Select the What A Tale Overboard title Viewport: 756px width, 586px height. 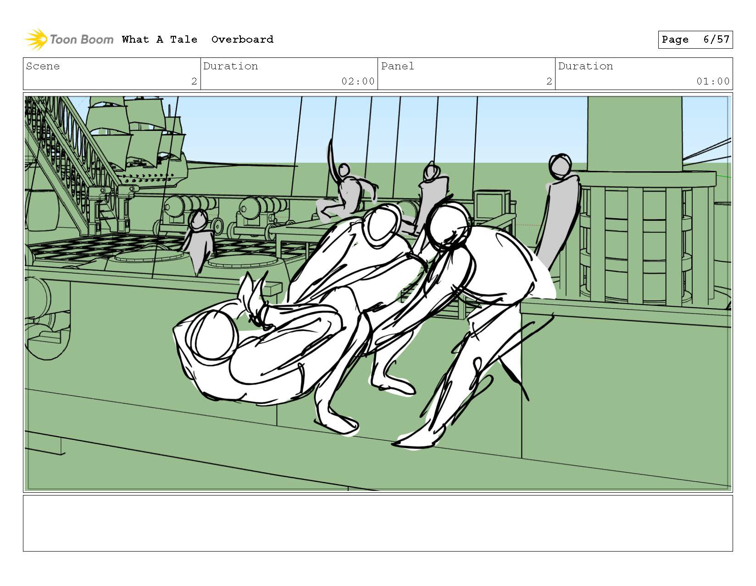tap(198, 39)
